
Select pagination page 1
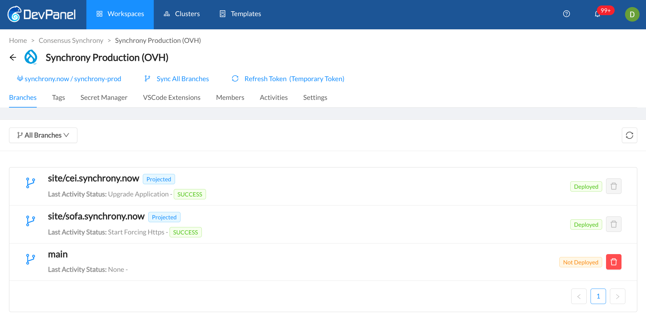point(598,296)
